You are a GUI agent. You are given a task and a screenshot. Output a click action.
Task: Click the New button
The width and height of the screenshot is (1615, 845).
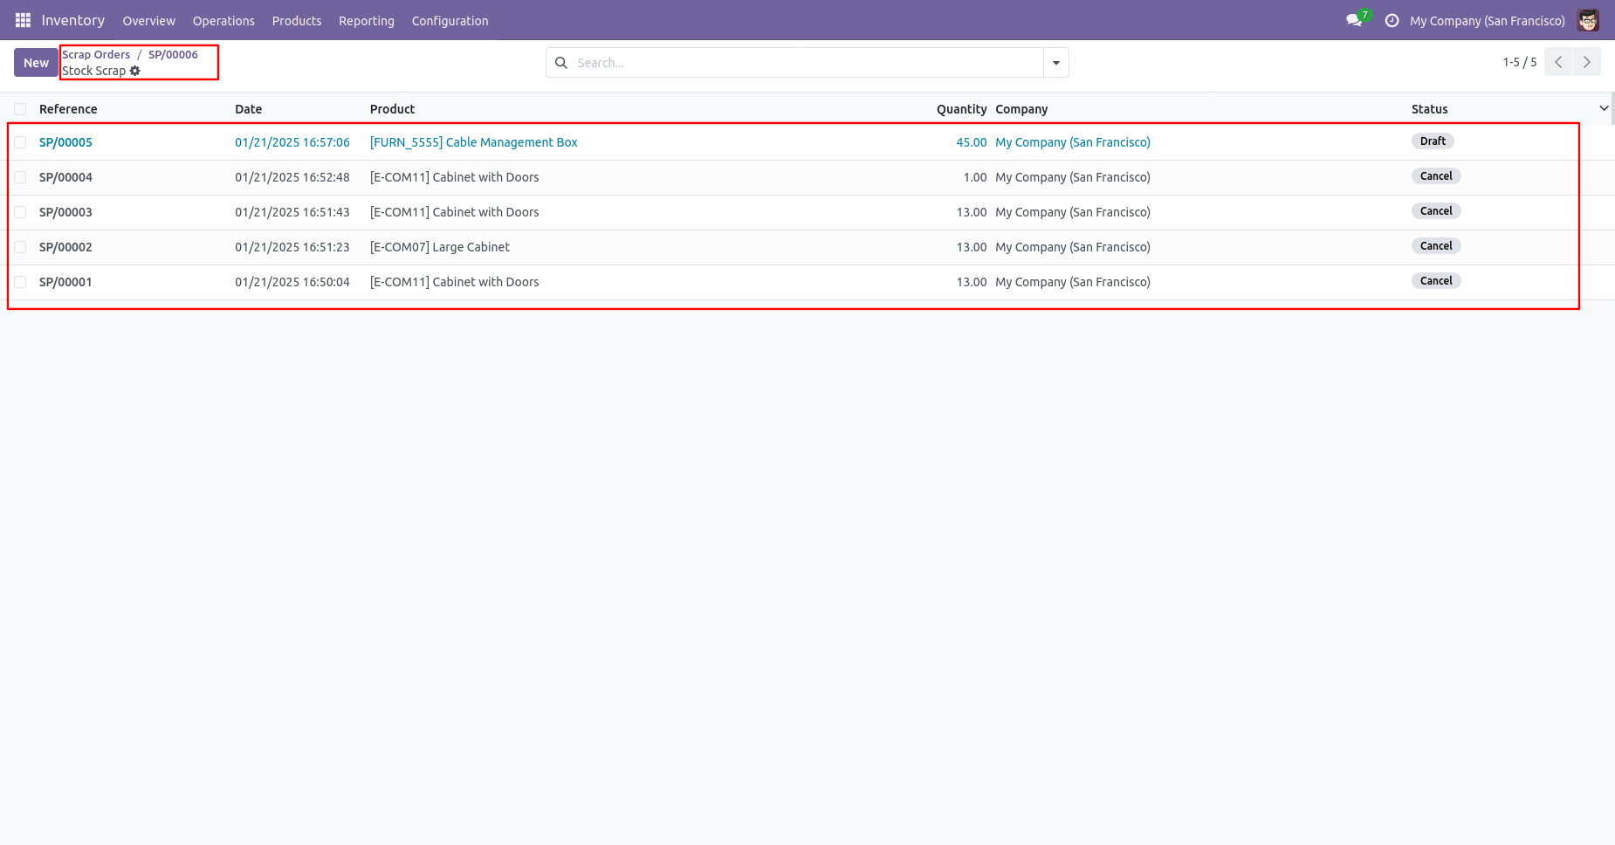(x=36, y=63)
